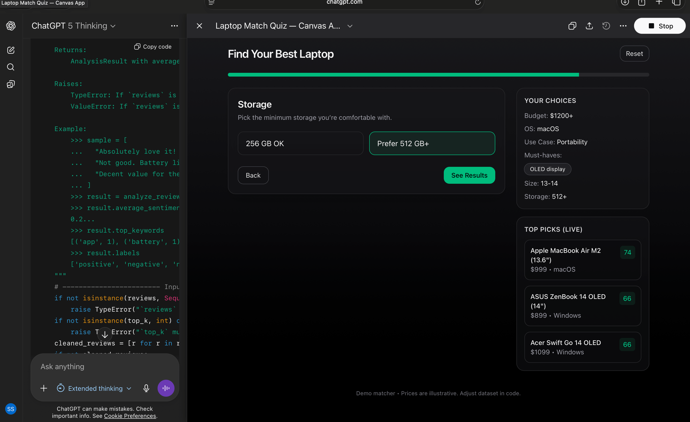The height and width of the screenshot is (422, 690).
Task: Select the Prefer 512 GB+ option
Action: click(432, 143)
